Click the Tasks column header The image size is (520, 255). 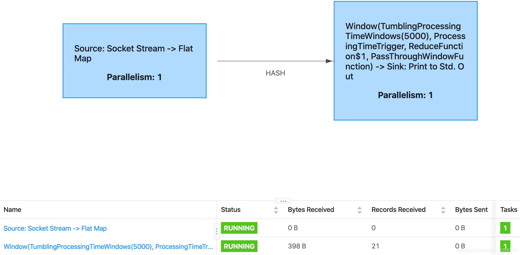(x=509, y=210)
